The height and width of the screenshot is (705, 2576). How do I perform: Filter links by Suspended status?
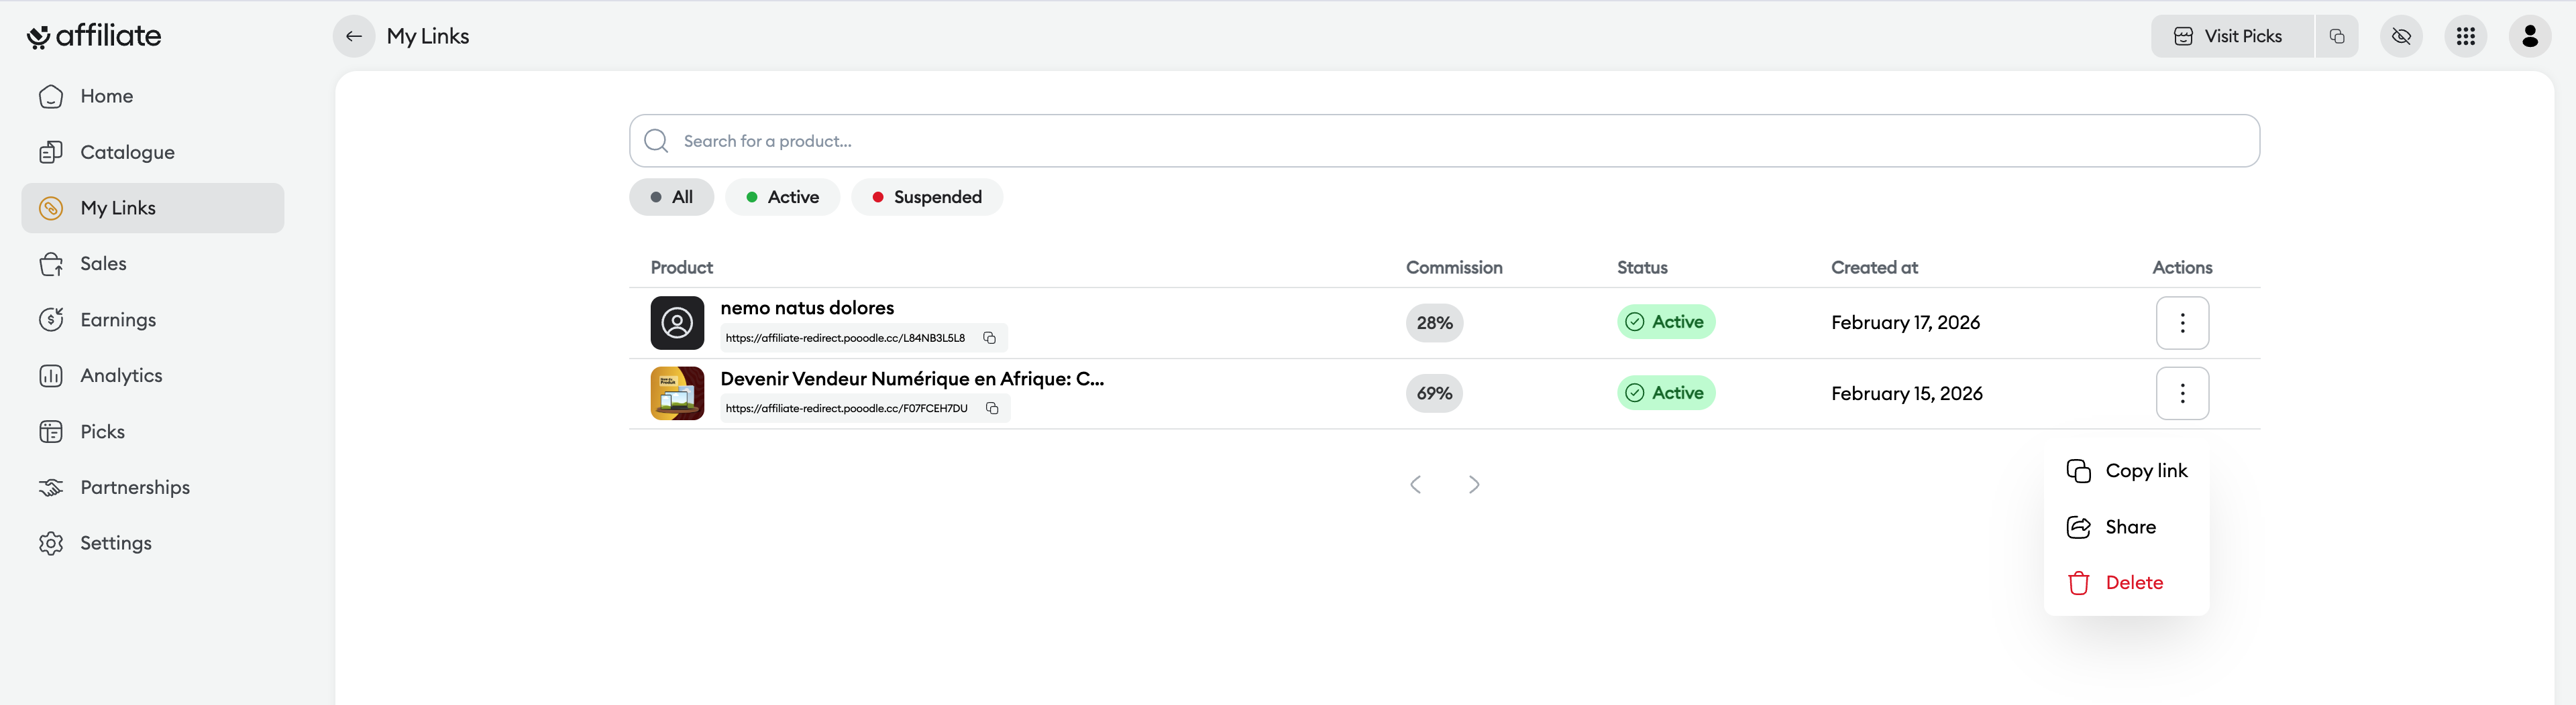click(x=926, y=198)
